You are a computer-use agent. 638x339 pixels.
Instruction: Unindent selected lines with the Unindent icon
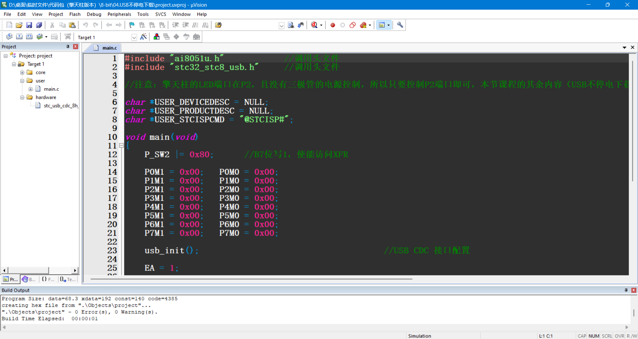click(x=185, y=25)
